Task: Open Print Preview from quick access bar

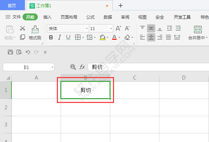Action: [x=19, y=52]
